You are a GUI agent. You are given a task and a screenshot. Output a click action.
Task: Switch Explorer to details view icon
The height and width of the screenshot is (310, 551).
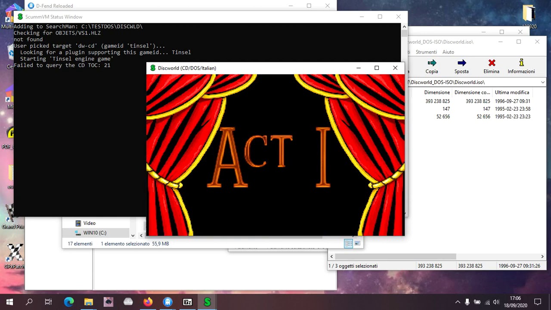[348, 244]
